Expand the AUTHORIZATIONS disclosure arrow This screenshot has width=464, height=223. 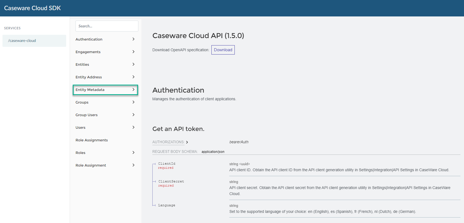pos(187,142)
